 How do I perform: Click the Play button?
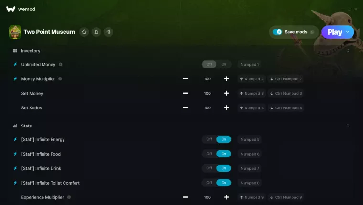pos(335,32)
